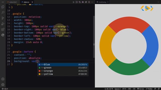
Task: Change file encoding UTF-8
Action: [x=124, y=89]
